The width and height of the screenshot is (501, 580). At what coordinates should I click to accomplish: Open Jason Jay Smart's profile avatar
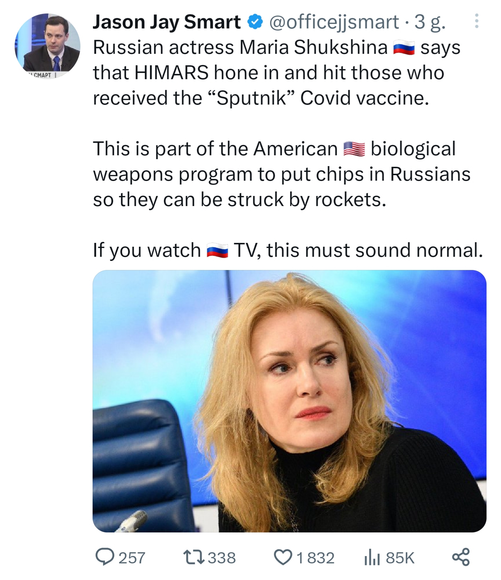pyautogui.click(x=47, y=46)
